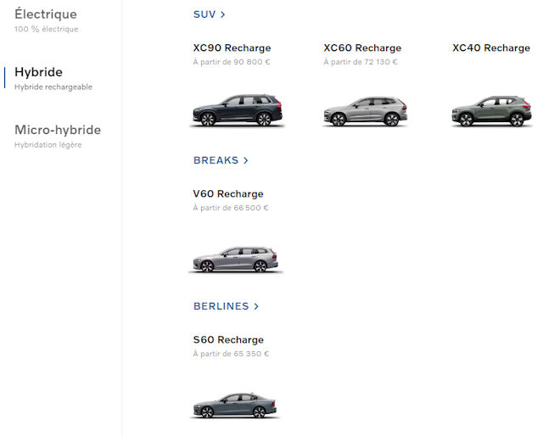Select the Hybride category tab
The width and height of the screenshot is (543, 436).
[38, 72]
